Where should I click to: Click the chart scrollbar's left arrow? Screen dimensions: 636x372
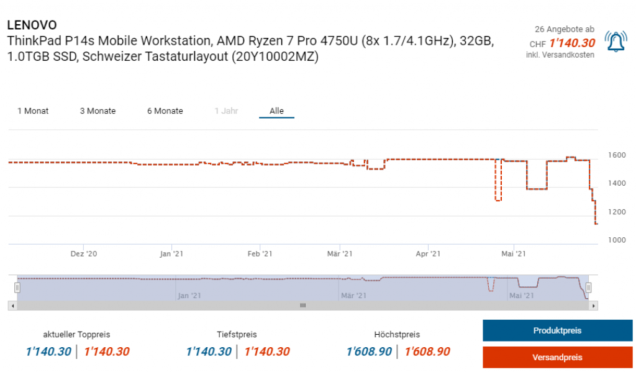pos(11,306)
